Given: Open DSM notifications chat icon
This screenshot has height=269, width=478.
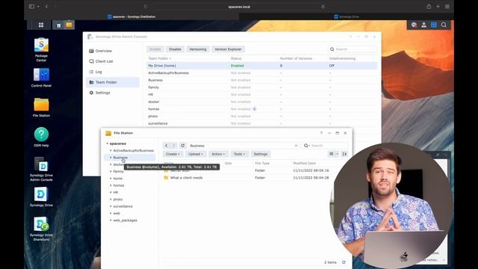Looking at the screenshot, I should click(x=414, y=25).
